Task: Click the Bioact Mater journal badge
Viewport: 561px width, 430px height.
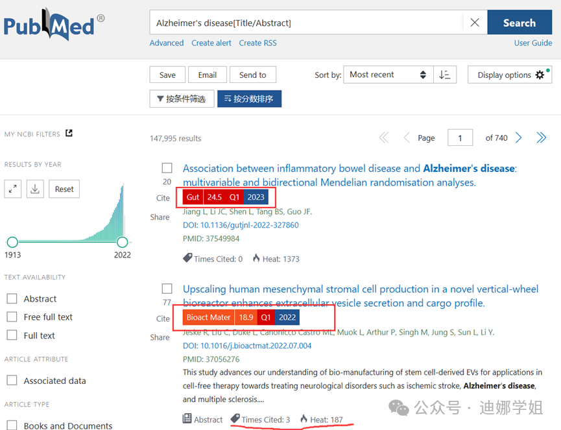Action: click(x=208, y=317)
